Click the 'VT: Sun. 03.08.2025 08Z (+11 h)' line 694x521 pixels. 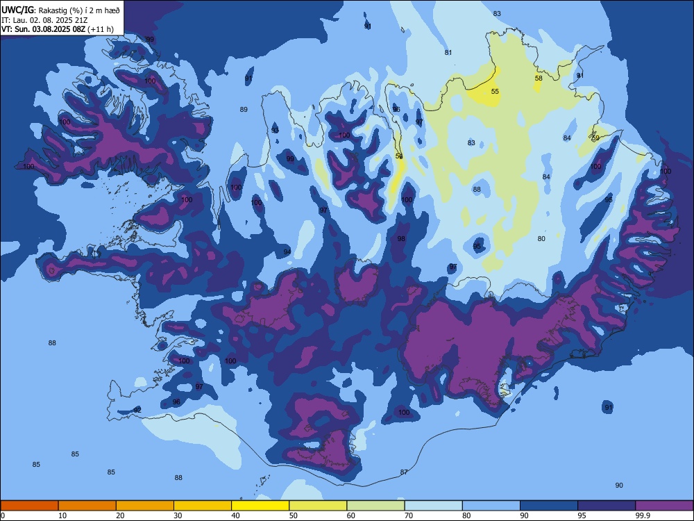tap(58, 29)
